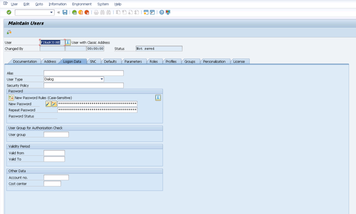Open the User menu
Screen dimensions: 356x214
pyautogui.click(x=14, y=4)
